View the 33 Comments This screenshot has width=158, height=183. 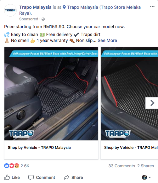pos(122,166)
